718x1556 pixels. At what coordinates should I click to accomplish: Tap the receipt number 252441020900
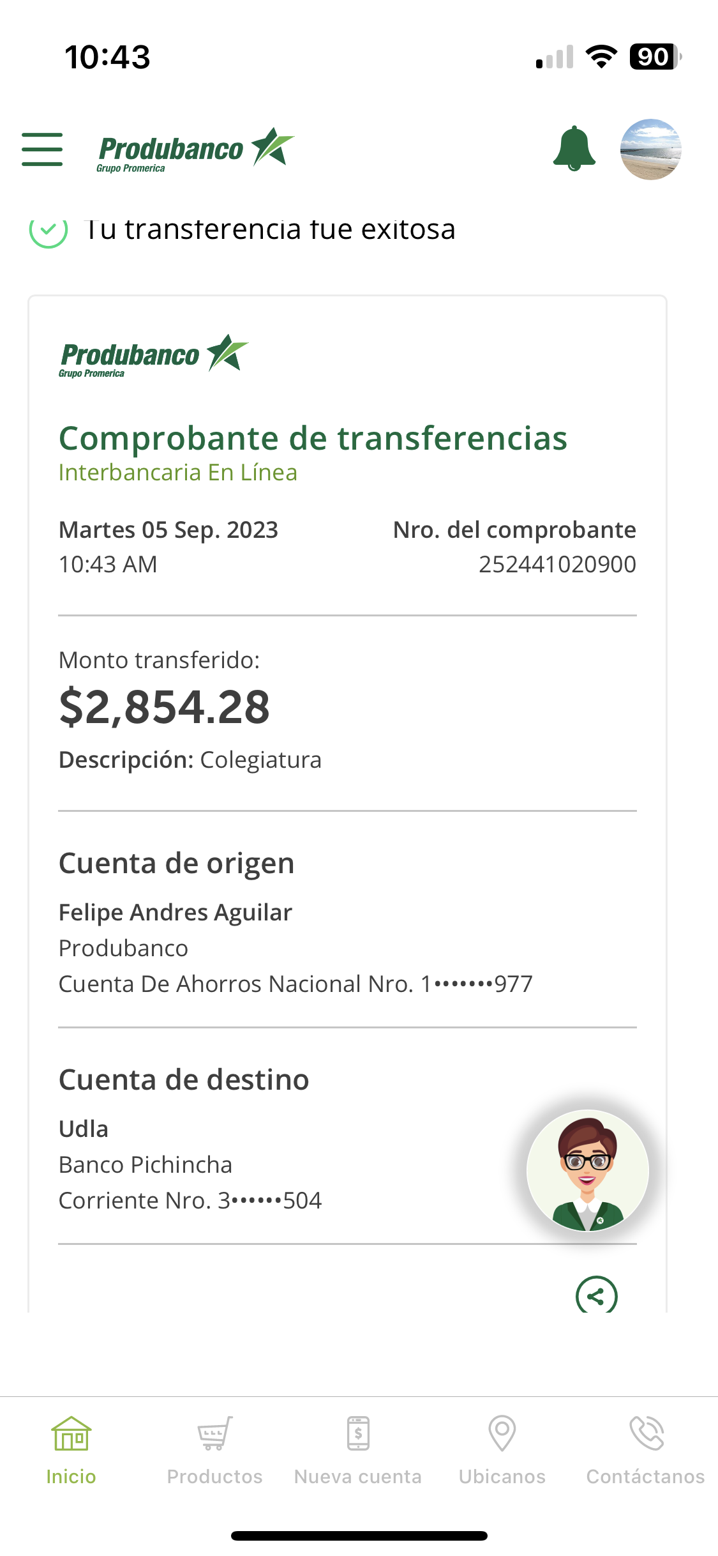pos(557,565)
